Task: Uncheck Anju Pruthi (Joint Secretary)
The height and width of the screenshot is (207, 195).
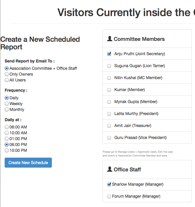Action: pos(109,54)
